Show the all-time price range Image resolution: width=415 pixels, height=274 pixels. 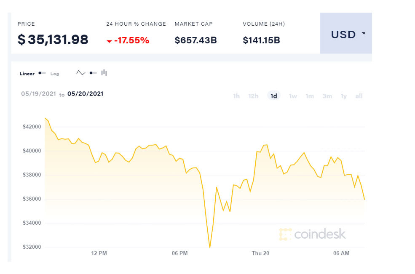point(359,96)
